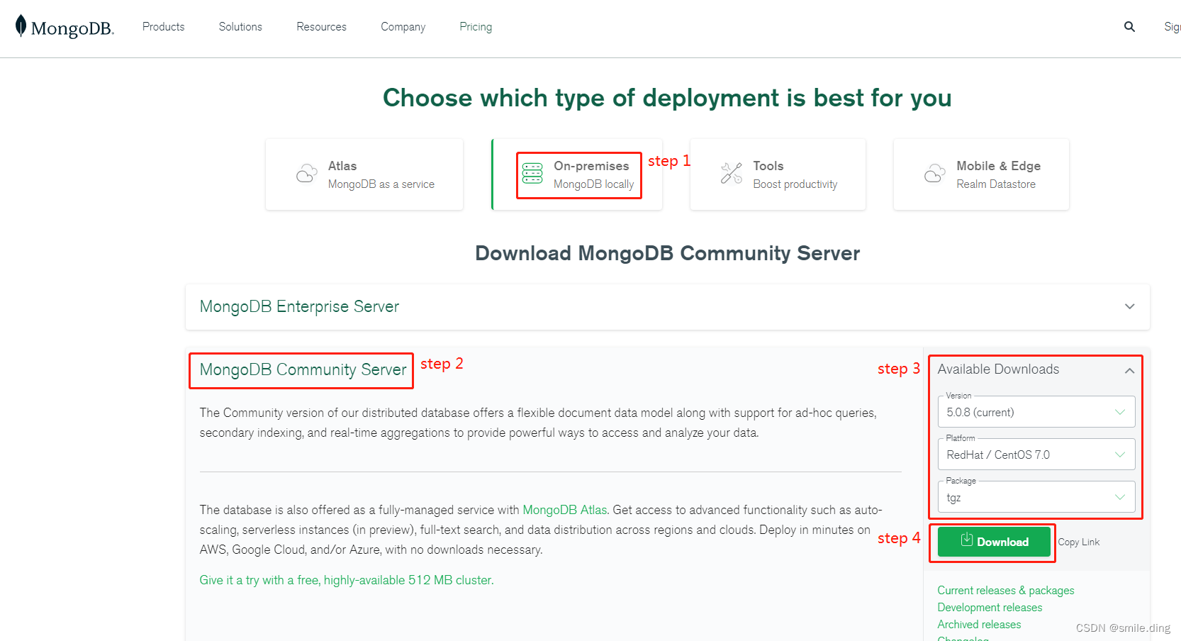
Task: Click the MongoDB Community Server heading
Action: [303, 370]
